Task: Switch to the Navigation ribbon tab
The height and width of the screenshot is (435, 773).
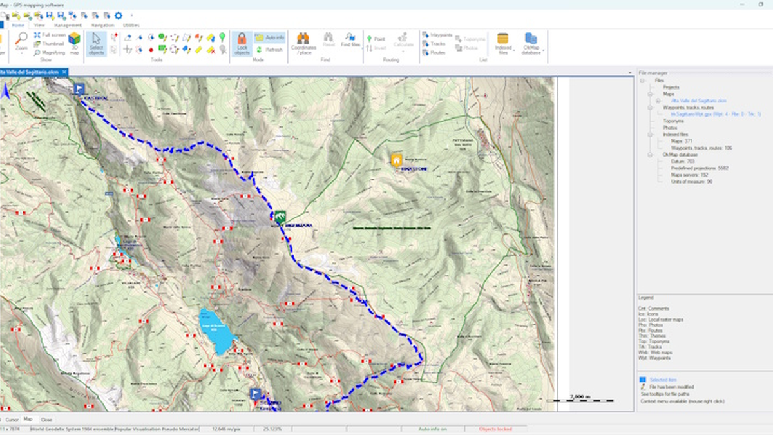Action: [102, 24]
